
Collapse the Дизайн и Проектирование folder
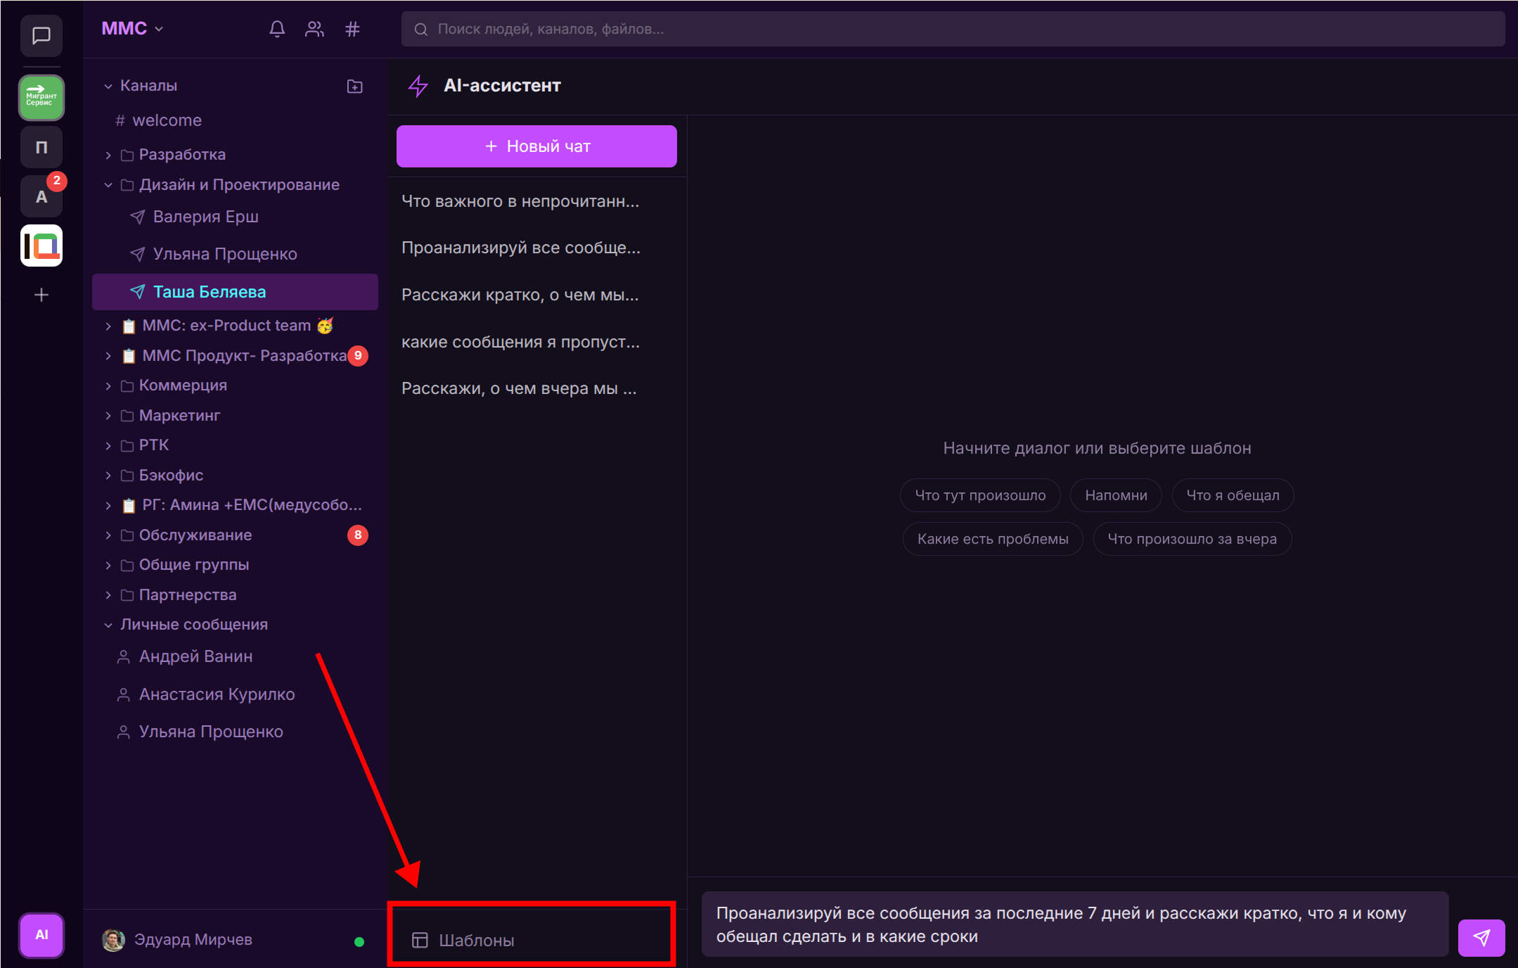108,185
